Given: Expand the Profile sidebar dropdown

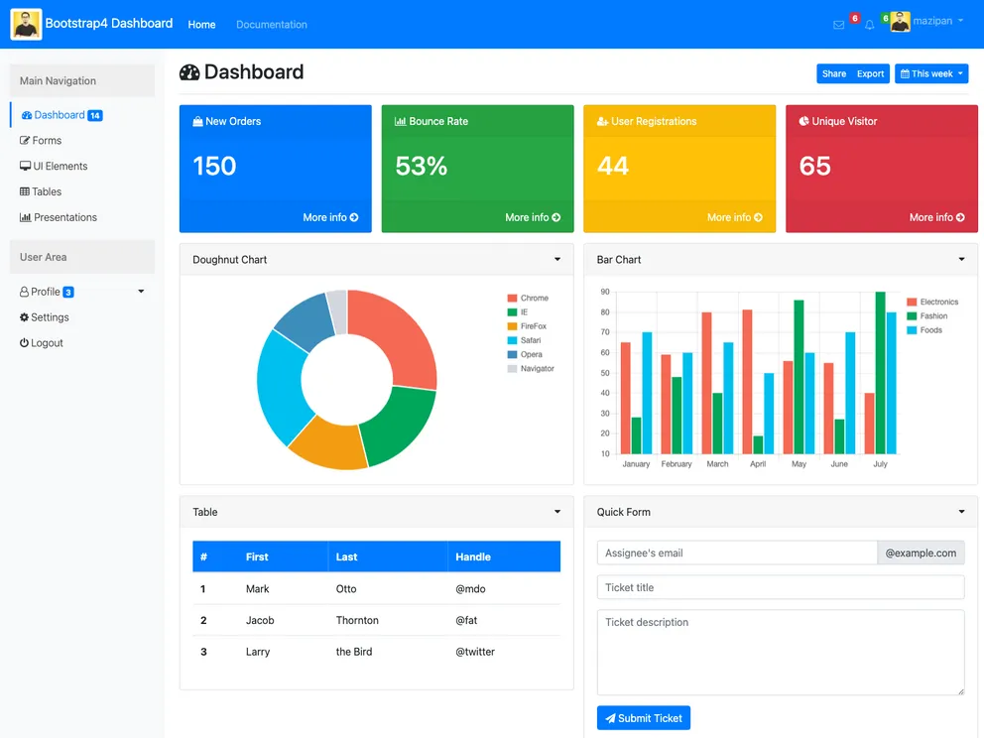Looking at the screenshot, I should (x=140, y=292).
